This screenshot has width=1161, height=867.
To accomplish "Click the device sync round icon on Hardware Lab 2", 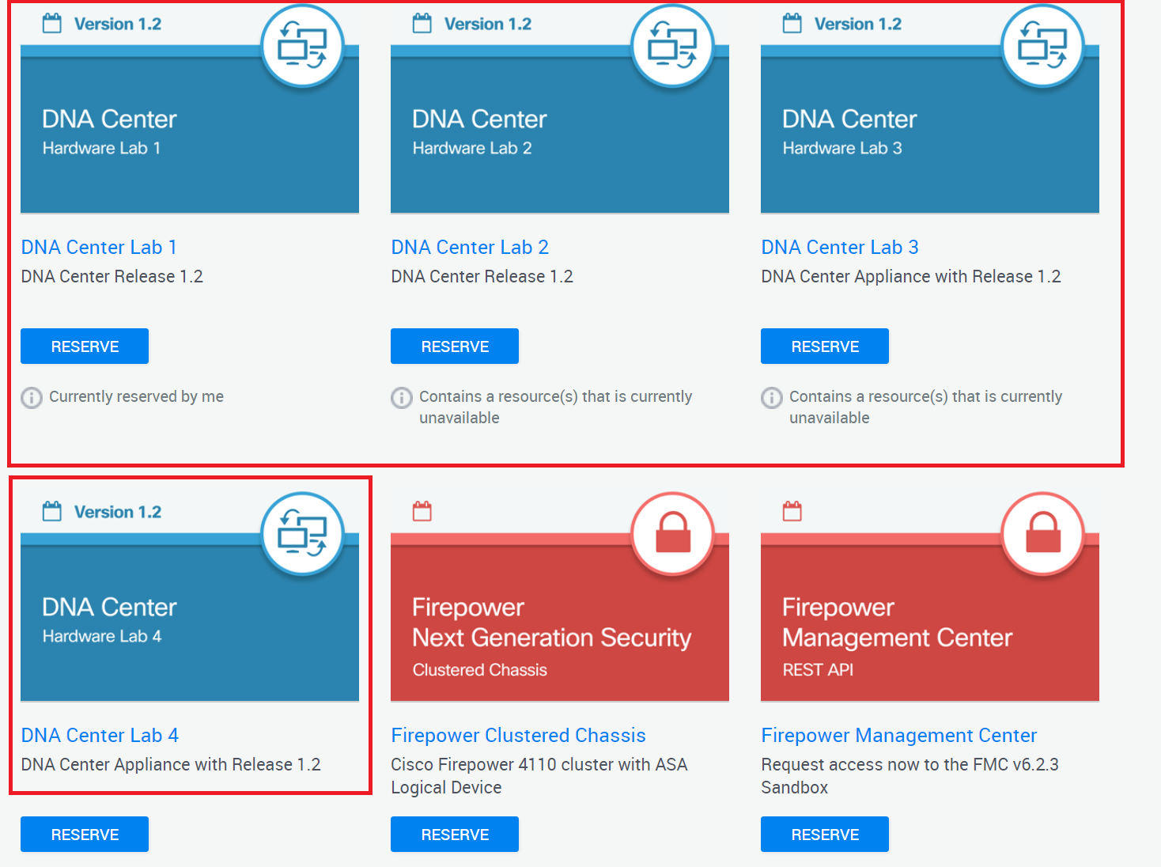I will [x=672, y=46].
